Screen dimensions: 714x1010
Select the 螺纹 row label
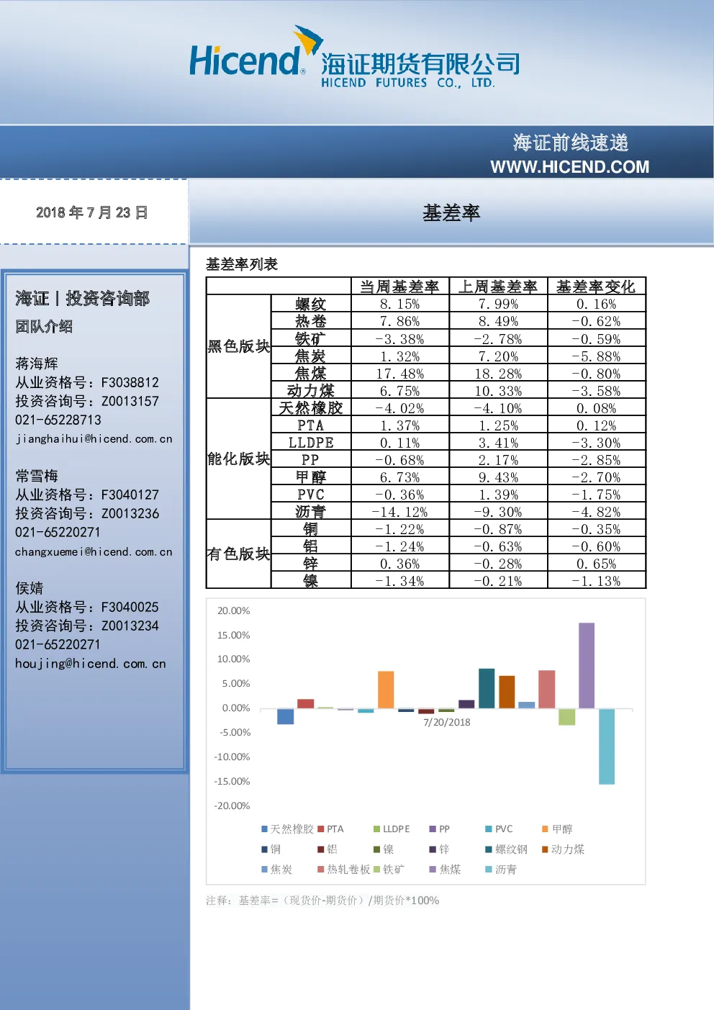click(x=311, y=304)
